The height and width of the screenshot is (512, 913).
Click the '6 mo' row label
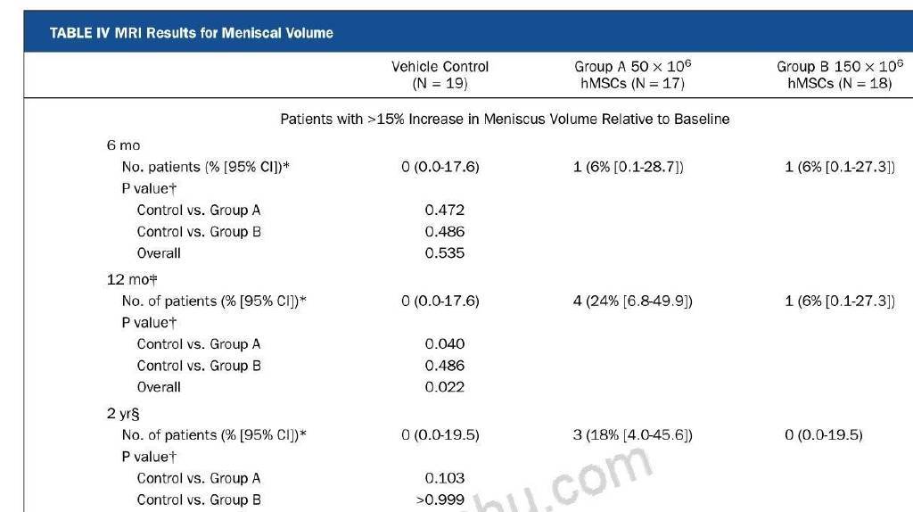click(x=123, y=145)
